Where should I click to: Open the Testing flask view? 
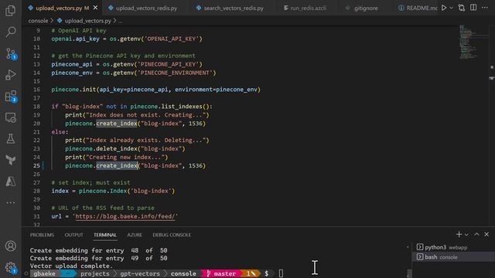pyautogui.click(x=11, y=139)
